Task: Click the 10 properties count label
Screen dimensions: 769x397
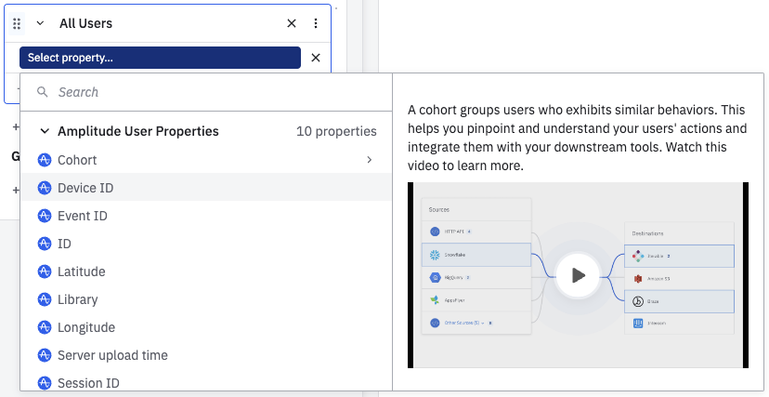Action: (x=336, y=131)
